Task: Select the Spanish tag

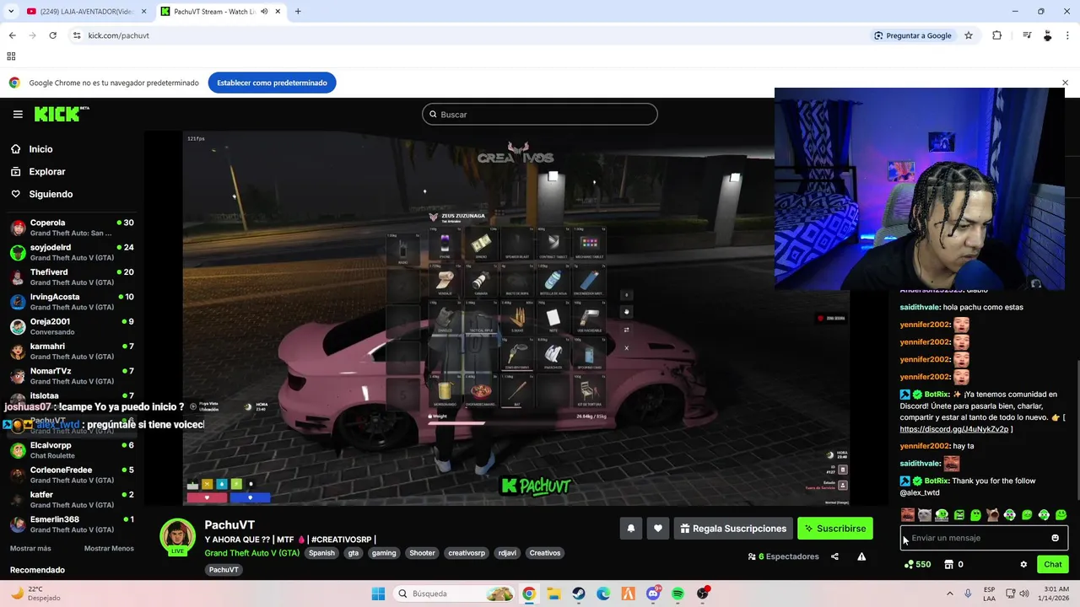Action: 321,553
